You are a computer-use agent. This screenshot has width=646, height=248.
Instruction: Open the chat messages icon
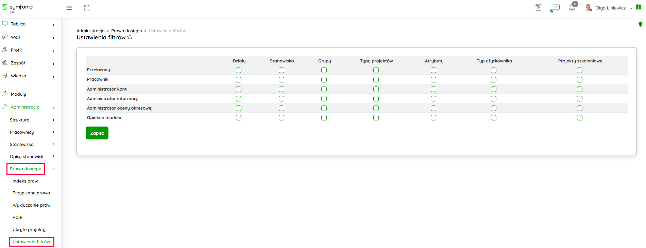point(556,7)
